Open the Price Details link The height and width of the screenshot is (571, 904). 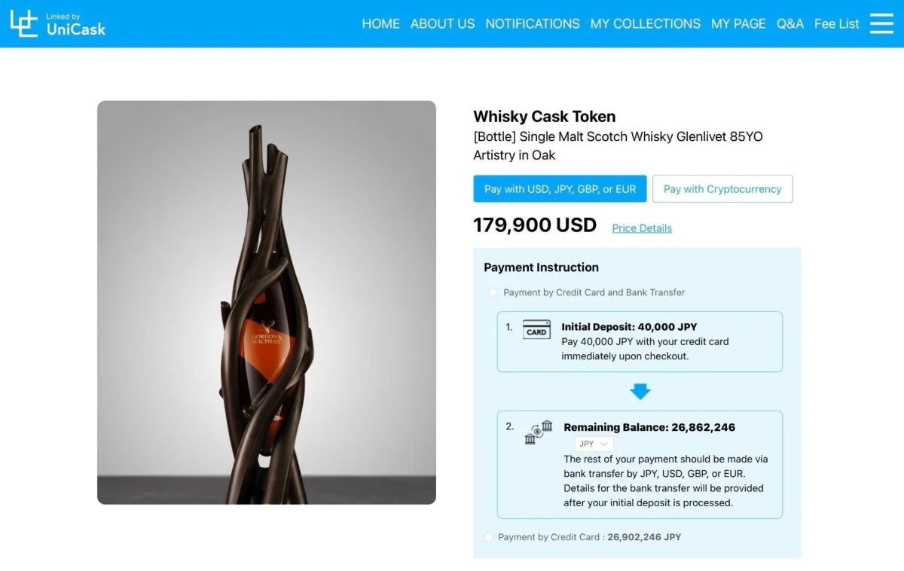click(x=642, y=228)
